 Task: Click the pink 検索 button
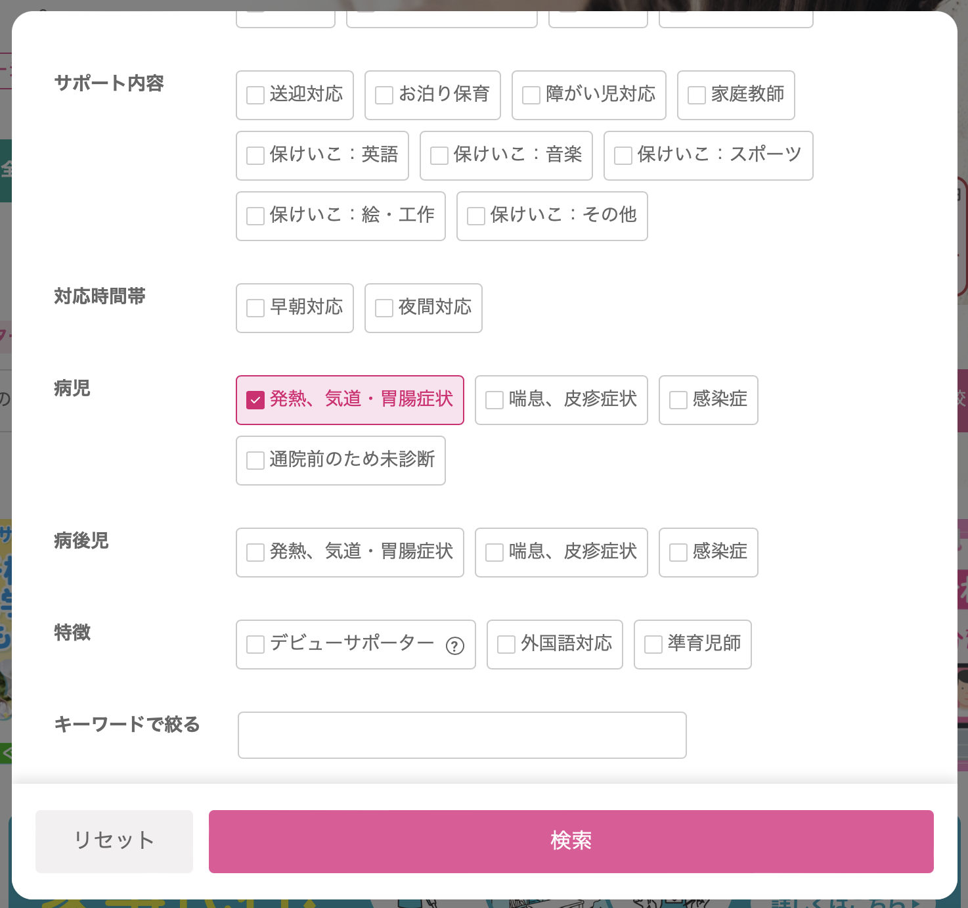pyautogui.click(x=571, y=842)
